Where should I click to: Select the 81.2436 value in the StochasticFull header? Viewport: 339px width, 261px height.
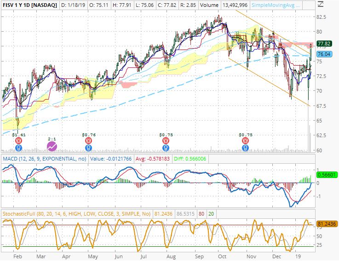163,214
